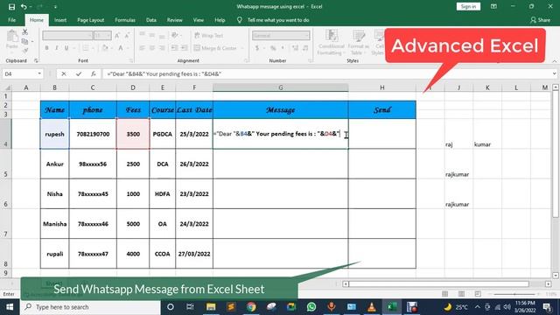Open Google Chrome from the taskbar
This screenshot has height=315, width=560.
pos(251,307)
